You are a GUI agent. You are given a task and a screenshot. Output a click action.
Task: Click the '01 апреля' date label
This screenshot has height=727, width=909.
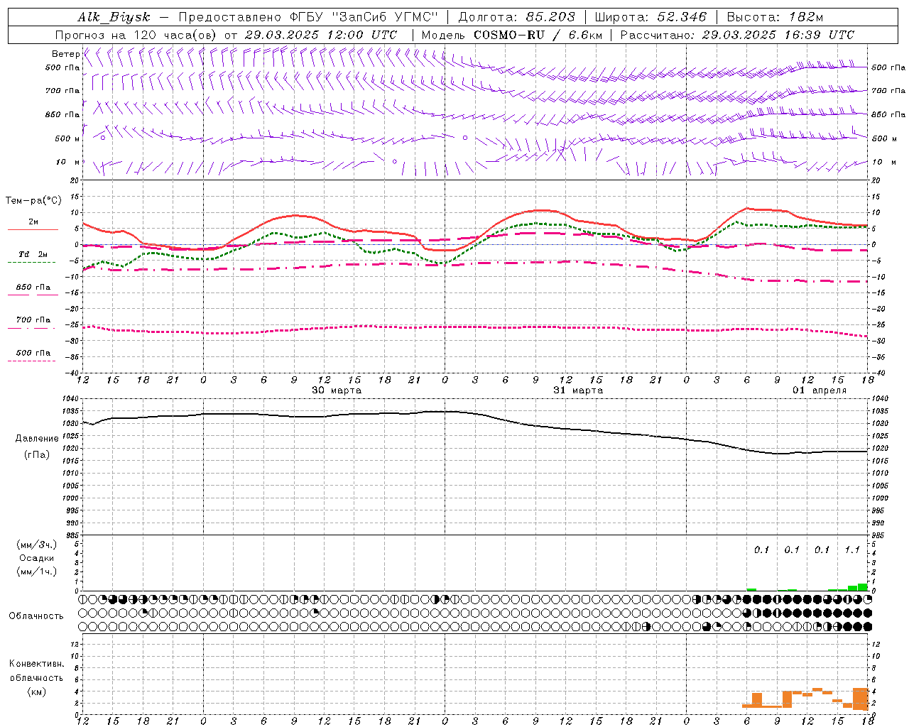[820, 390]
